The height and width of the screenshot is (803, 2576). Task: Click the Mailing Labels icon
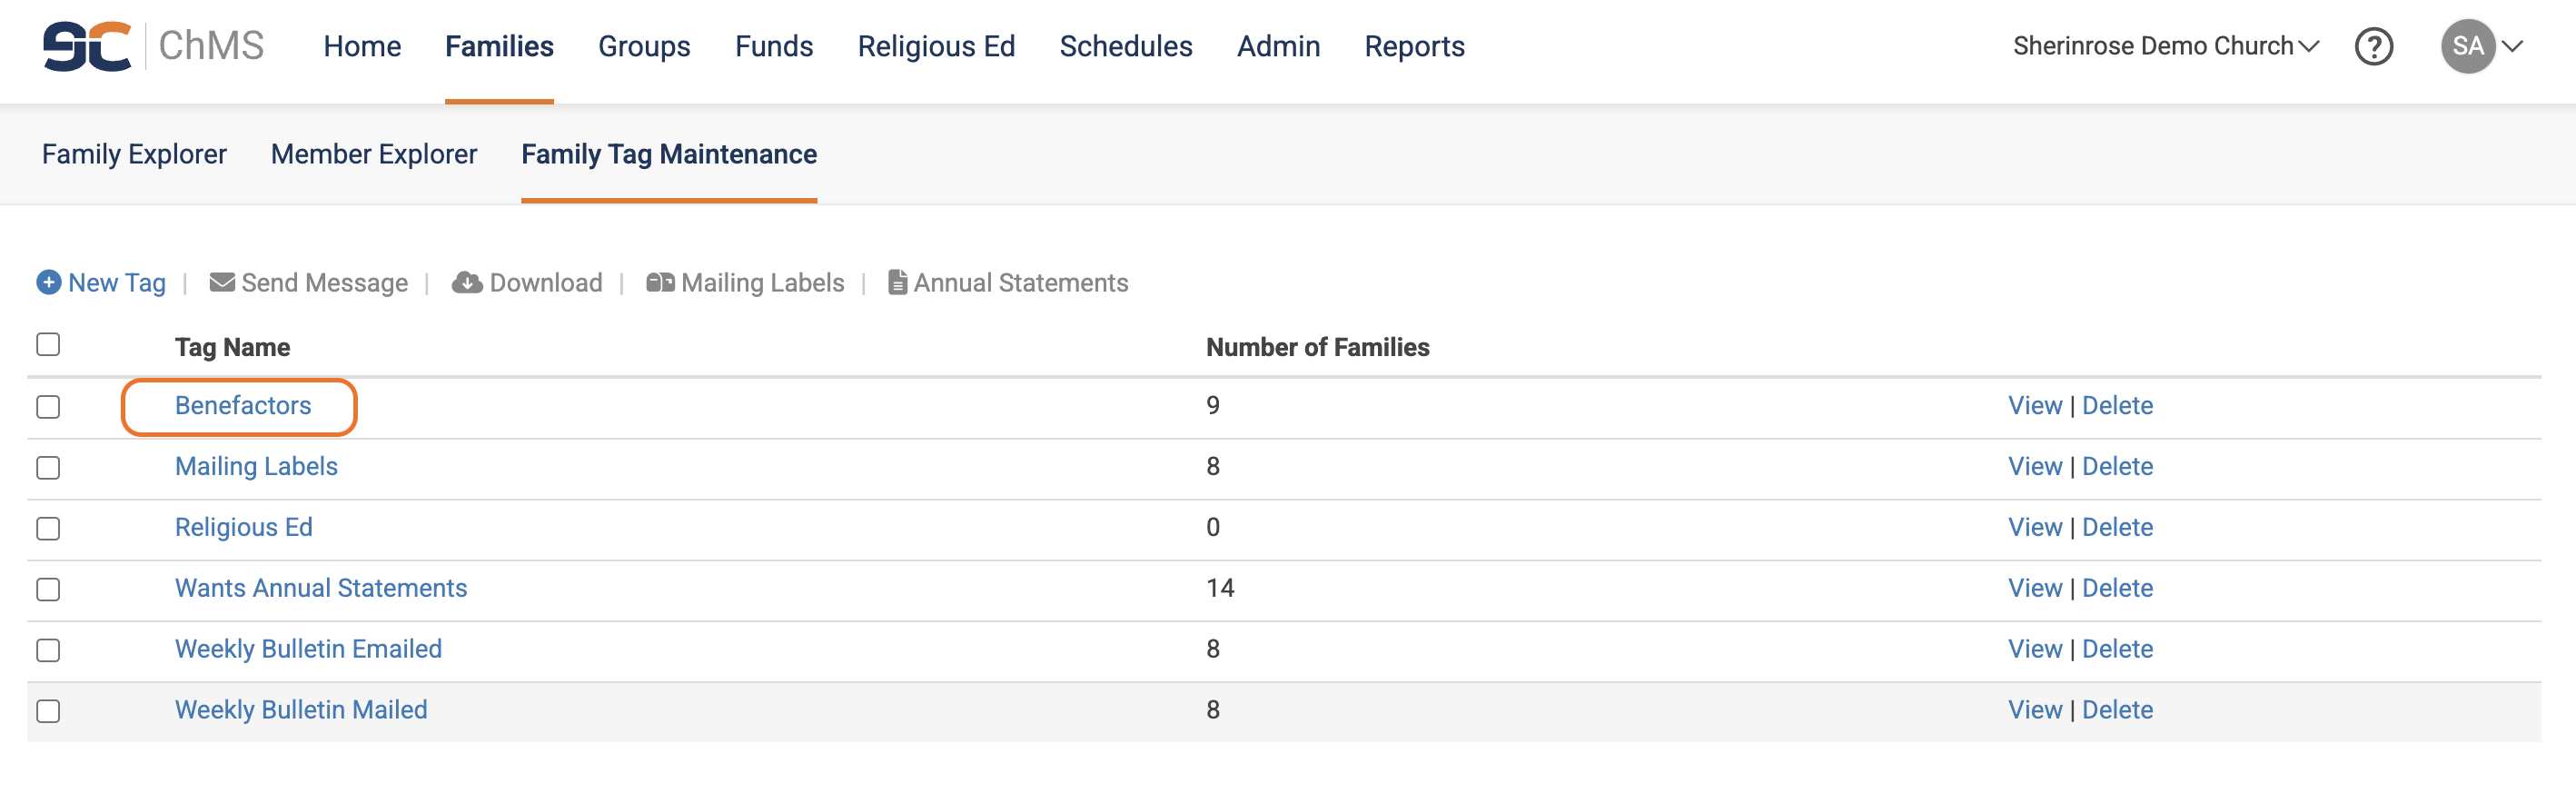click(660, 283)
